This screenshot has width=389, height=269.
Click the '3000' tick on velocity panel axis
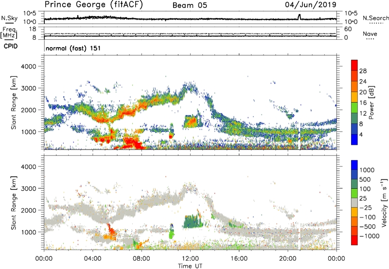(x=28, y=188)
